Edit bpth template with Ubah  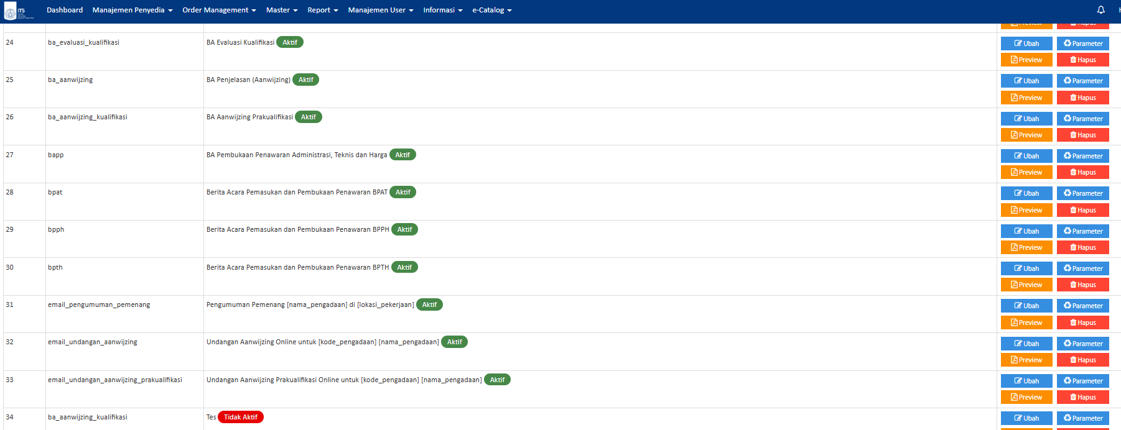(x=1026, y=268)
